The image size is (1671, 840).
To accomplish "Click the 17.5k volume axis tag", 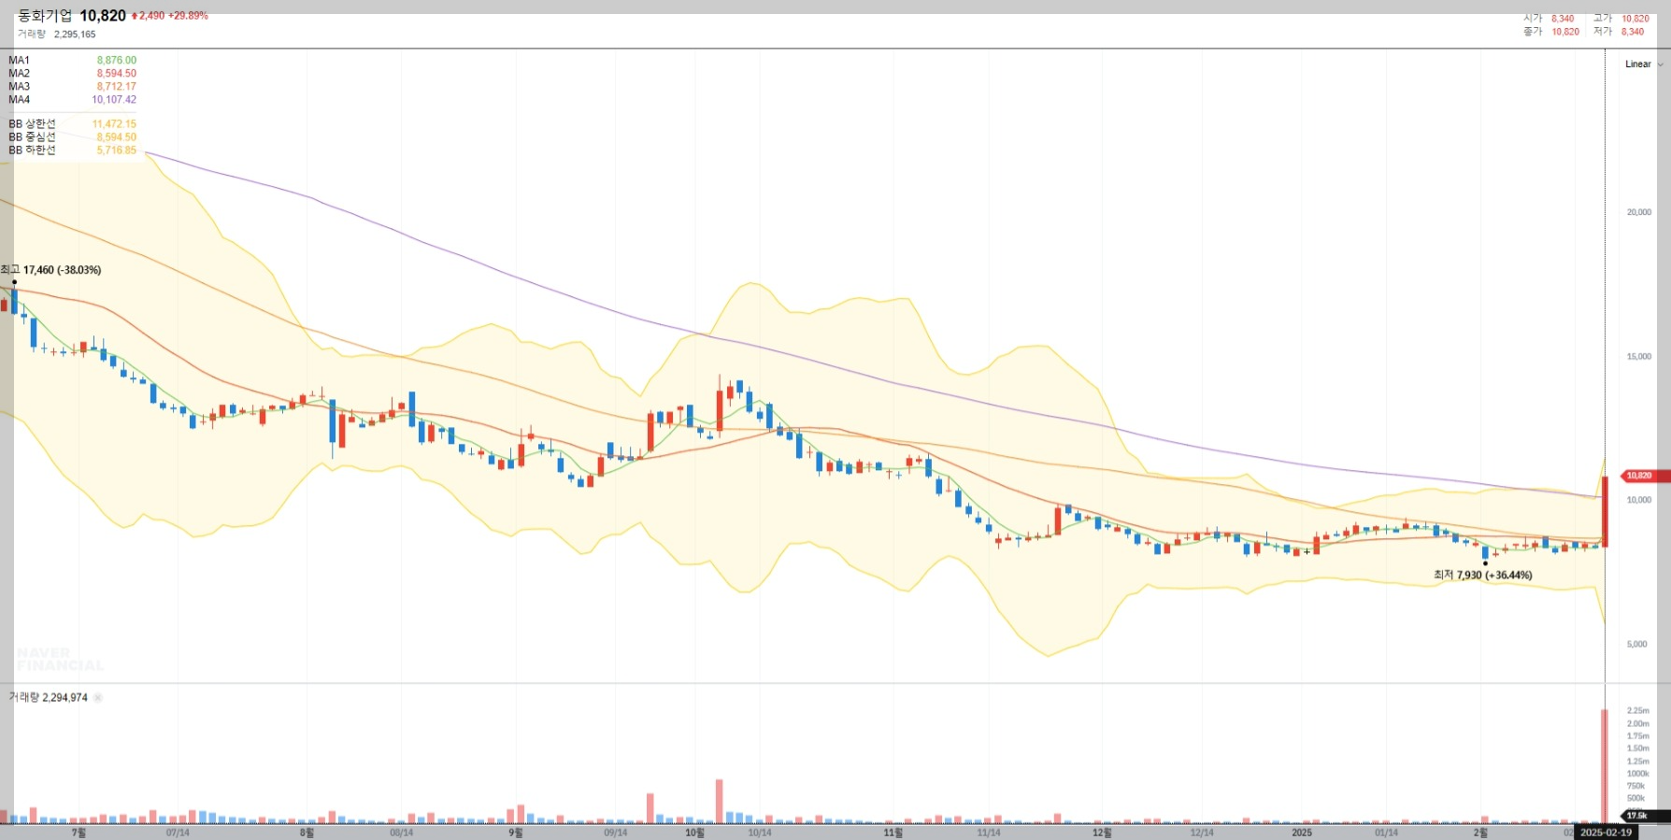I will tap(1645, 816).
